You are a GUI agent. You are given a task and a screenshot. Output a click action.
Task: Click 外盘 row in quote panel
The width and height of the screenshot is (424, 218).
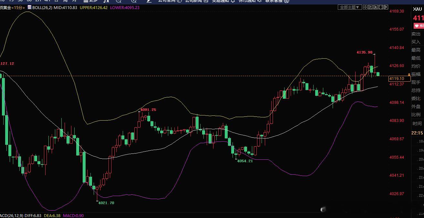point(416,106)
